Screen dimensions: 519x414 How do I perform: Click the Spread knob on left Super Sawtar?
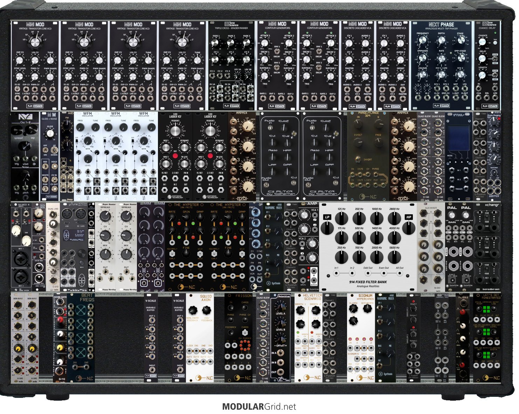pyautogui.click(x=105, y=216)
